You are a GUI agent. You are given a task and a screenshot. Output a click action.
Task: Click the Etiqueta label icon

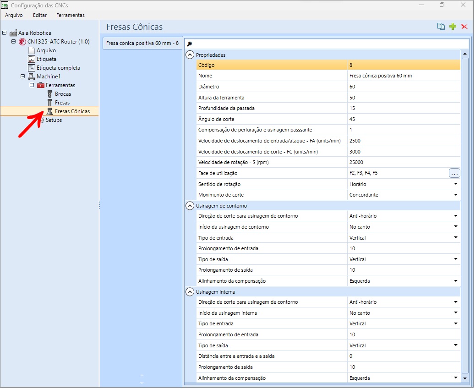tap(32, 60)
